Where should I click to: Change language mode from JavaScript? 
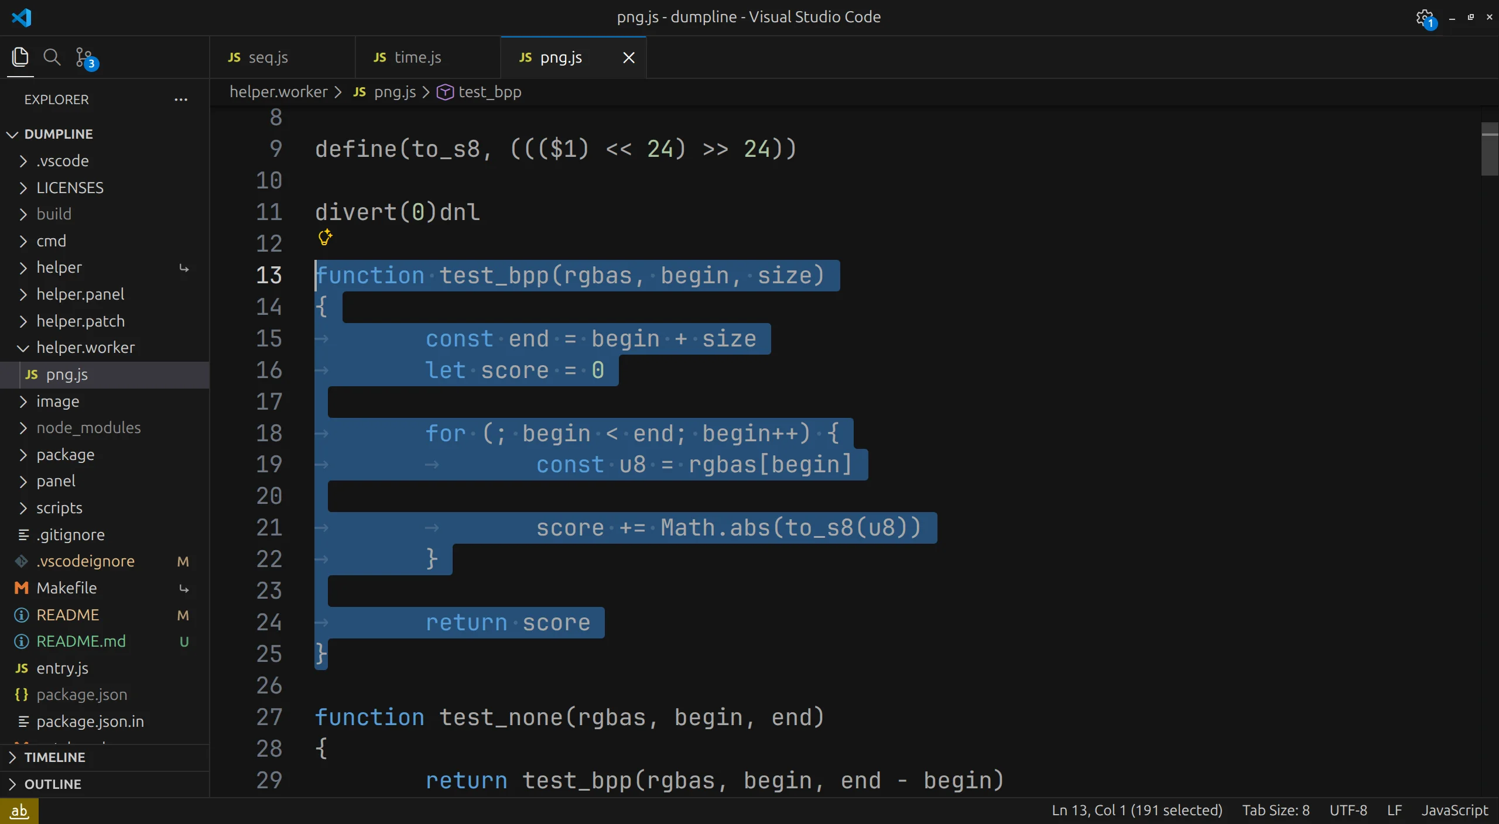1454,811
